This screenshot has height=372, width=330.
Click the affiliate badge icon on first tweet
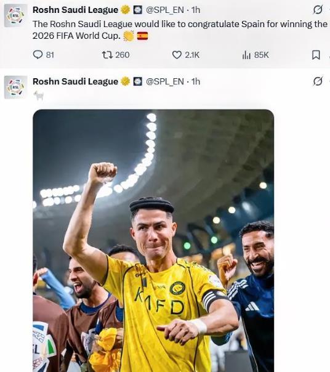click(137, 10)
